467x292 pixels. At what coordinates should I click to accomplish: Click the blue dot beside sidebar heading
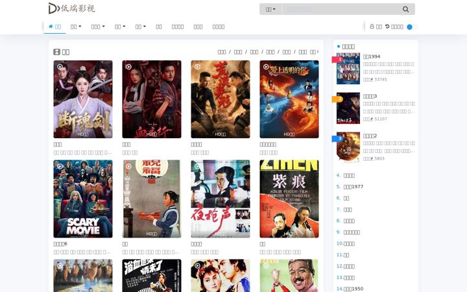tap(339, 47)
